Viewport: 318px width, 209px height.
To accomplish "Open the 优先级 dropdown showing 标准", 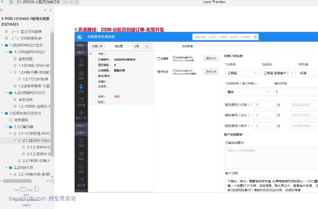I will tap(308, 73).
